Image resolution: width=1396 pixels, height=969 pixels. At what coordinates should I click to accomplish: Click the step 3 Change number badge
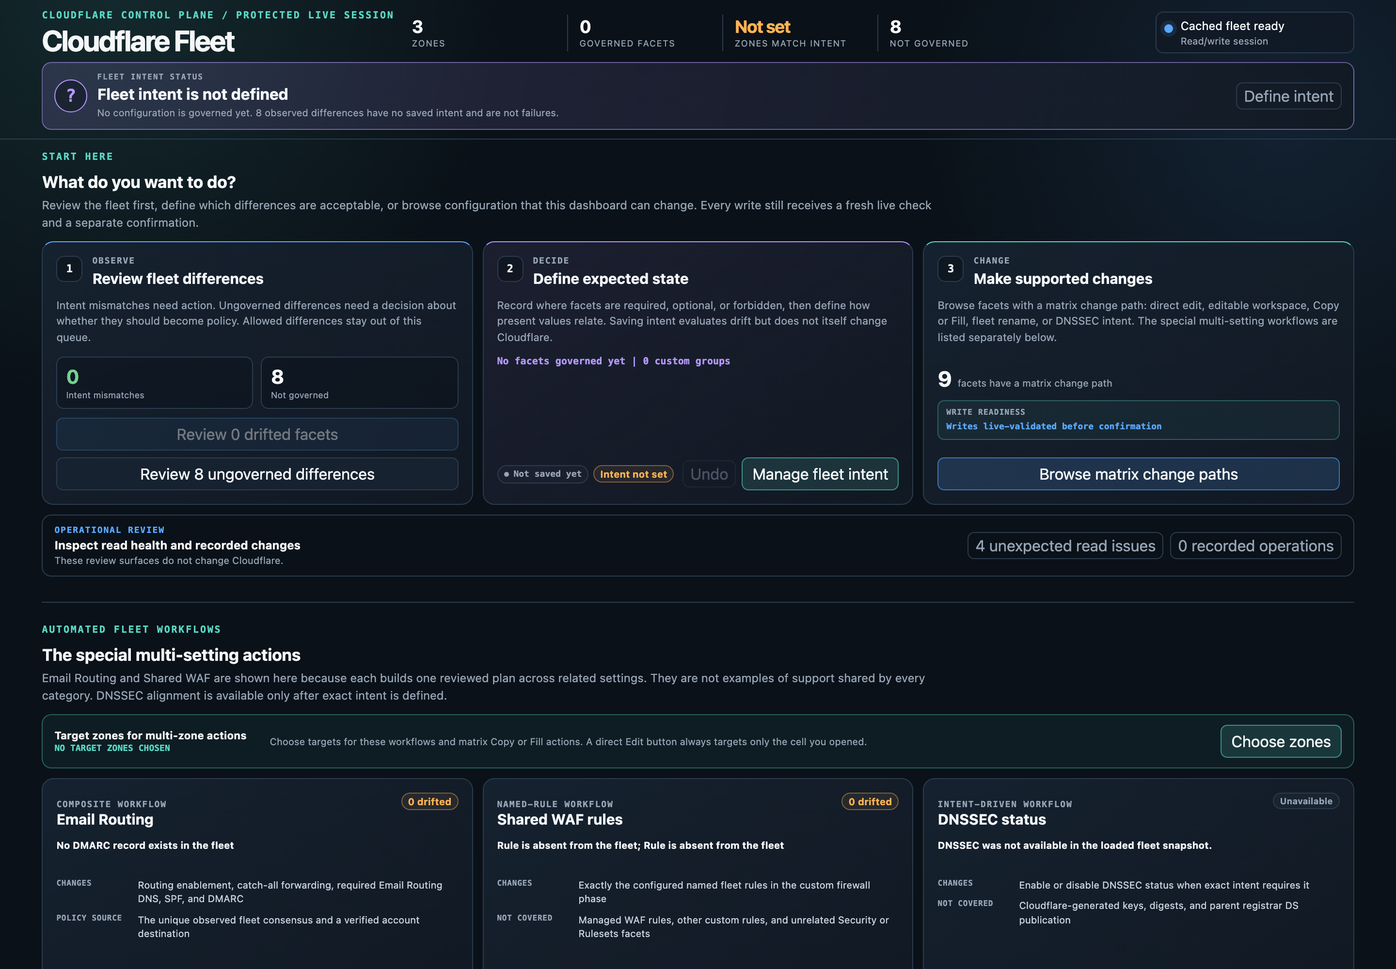coord(950,268)
